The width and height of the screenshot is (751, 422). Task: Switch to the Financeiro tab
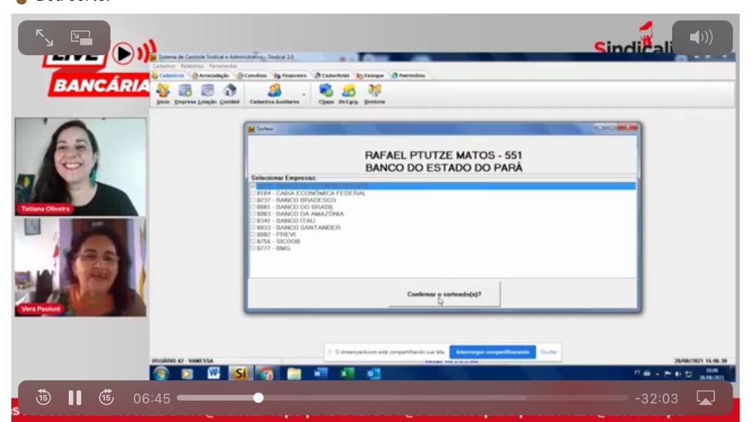coord(290,75)
